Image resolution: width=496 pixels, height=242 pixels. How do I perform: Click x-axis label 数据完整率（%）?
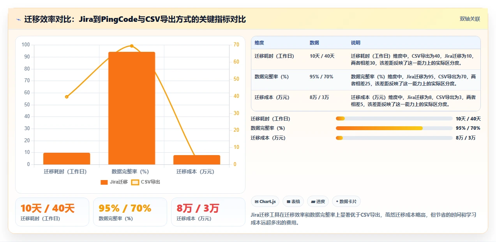coord(130,171)
